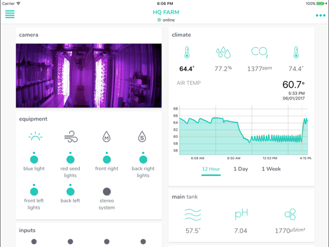
Task: Open the three-dot more options menu
Action: point(321,16)
